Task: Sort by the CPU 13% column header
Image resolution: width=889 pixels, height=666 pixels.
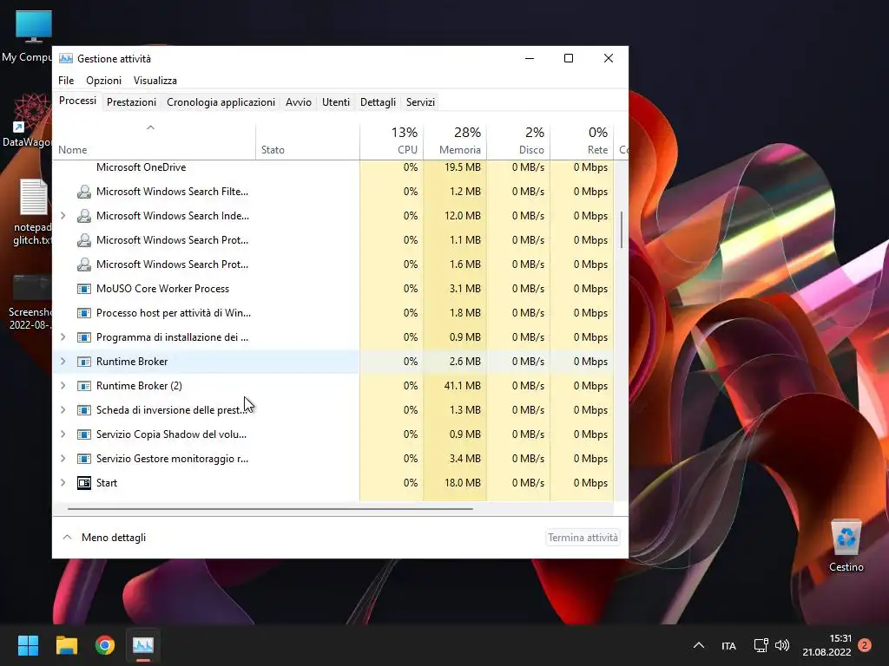Action: tap(392, 141)
